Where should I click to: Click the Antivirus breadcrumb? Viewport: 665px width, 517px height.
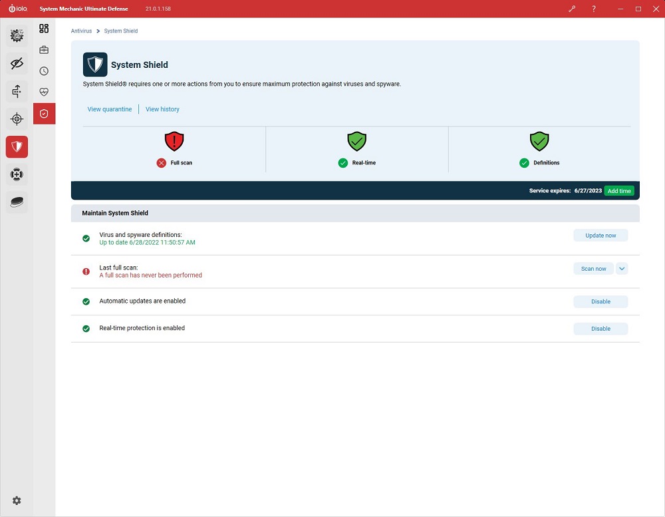point(81,31)
